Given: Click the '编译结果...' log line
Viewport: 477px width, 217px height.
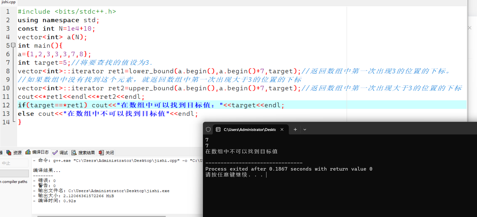Looking at the screenshot, I should (47, 171).
